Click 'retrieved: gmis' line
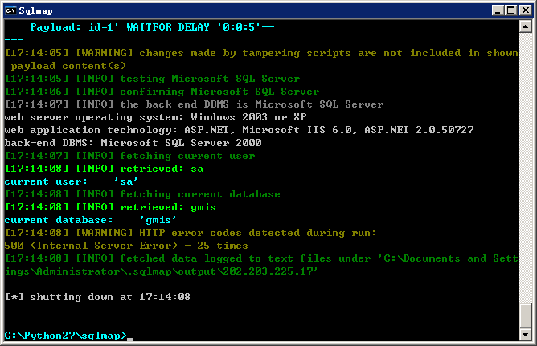This screenshot has height=346, width=537. click(x=110, y=207)
